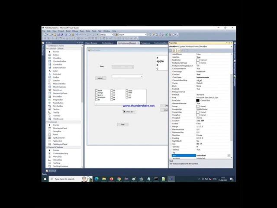Open the combo box beside Select label

tap(132, 67)
